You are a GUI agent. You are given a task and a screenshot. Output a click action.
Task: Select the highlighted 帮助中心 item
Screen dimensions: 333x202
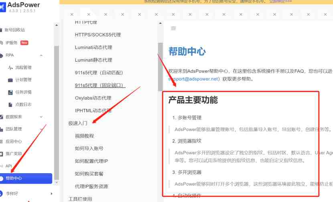tap(26, 178)
